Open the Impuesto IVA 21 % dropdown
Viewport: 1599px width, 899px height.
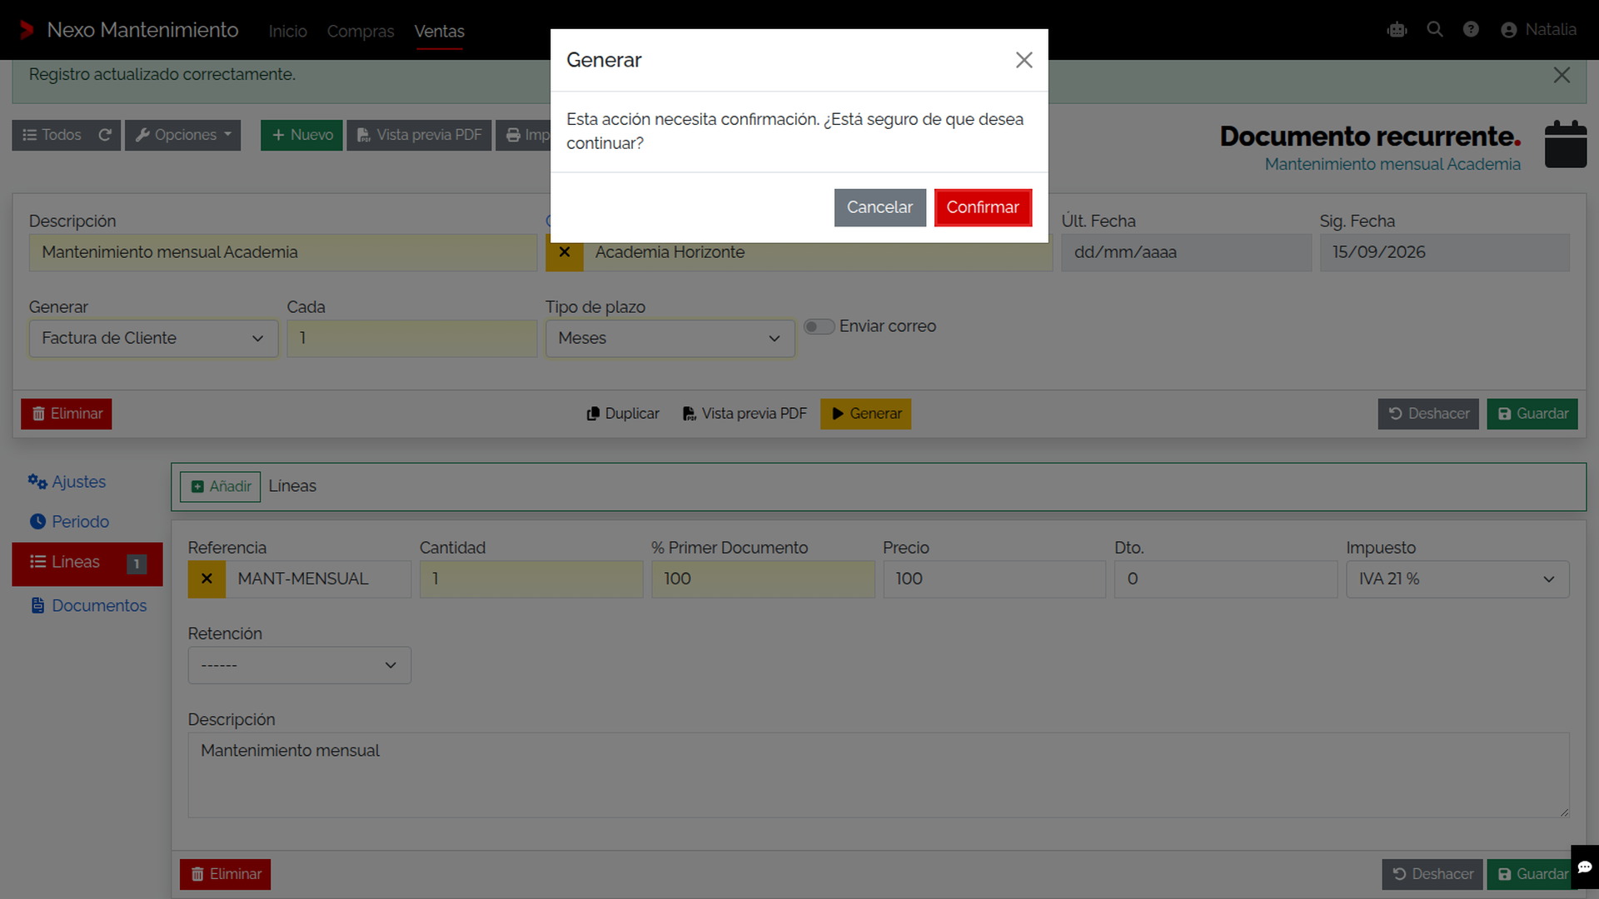click(1457, 579)
